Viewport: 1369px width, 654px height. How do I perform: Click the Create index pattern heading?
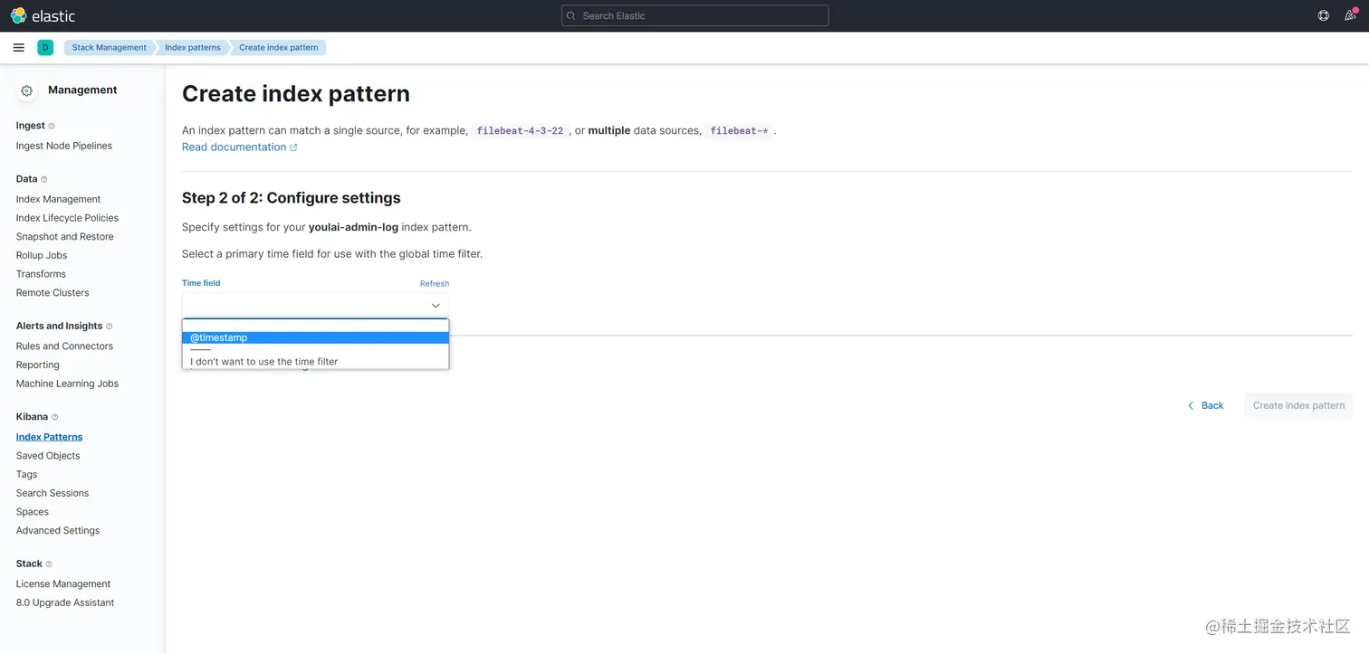(296, 94)
